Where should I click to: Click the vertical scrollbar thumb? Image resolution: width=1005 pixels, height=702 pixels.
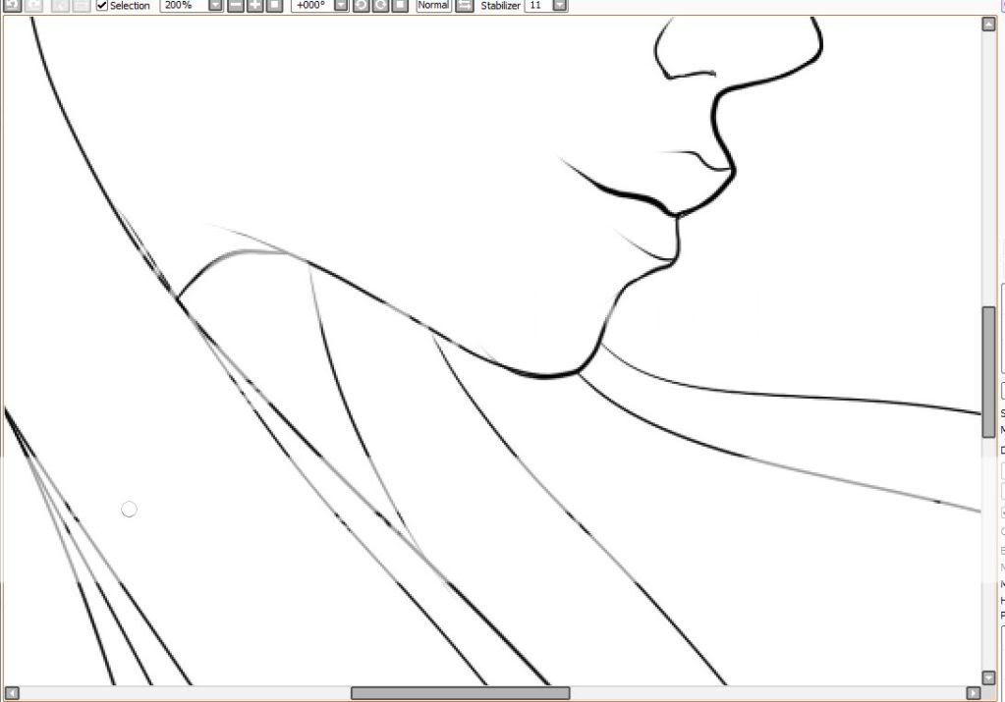click(988, 371)
